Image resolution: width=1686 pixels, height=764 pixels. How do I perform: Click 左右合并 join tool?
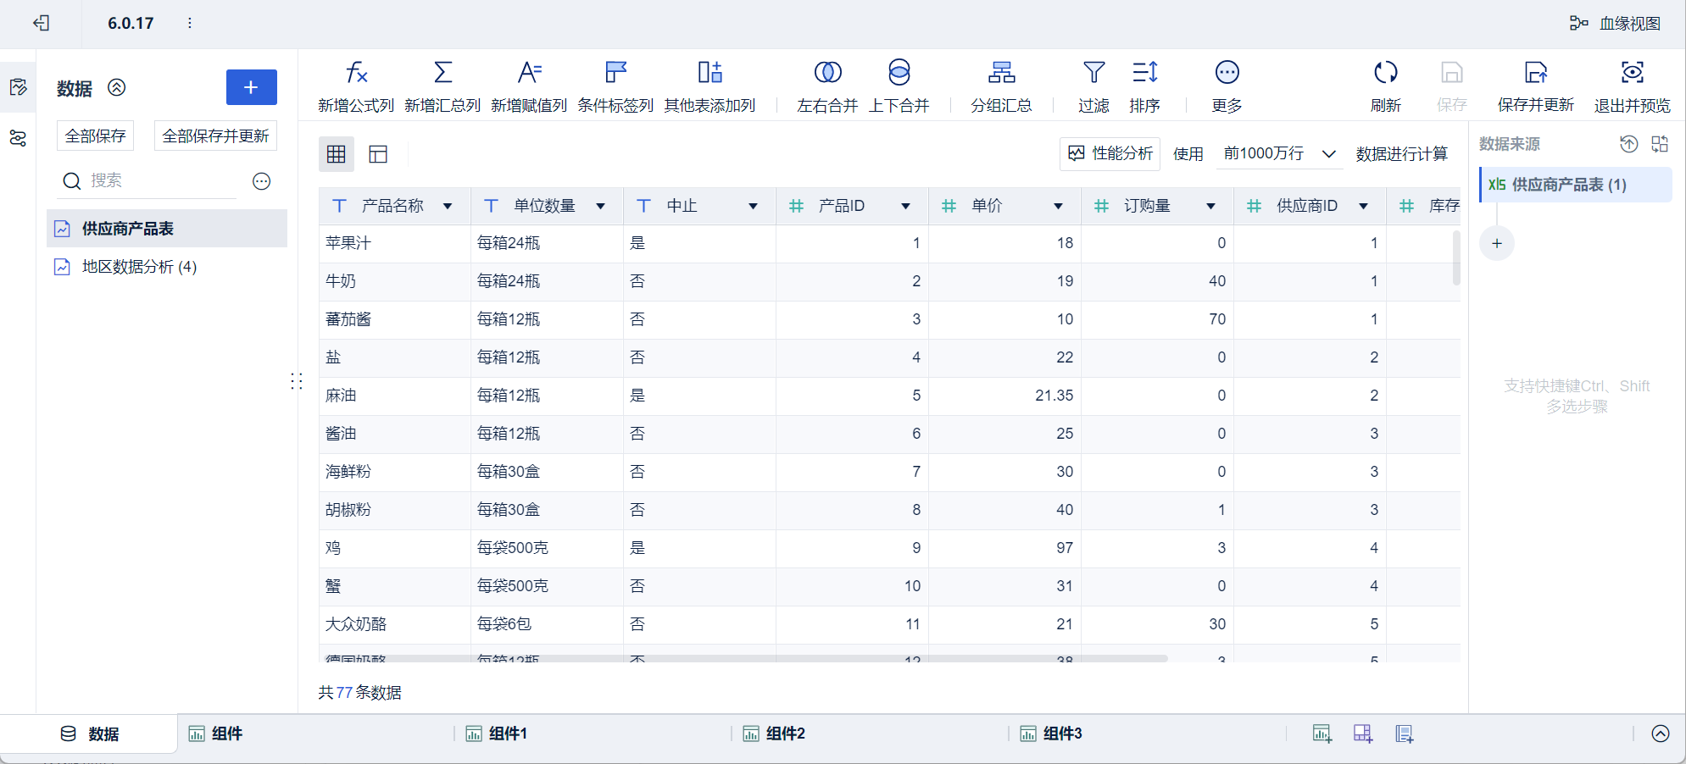[827, 86]
